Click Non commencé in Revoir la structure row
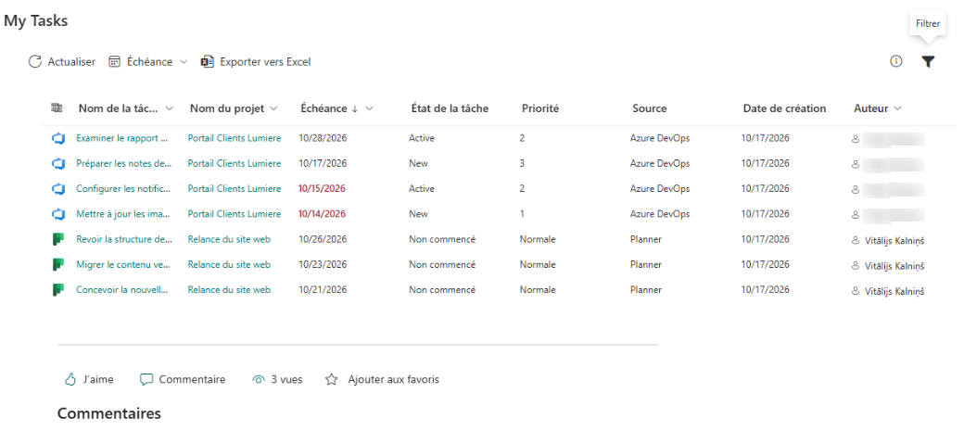964x431 pixels. point(442,239)
